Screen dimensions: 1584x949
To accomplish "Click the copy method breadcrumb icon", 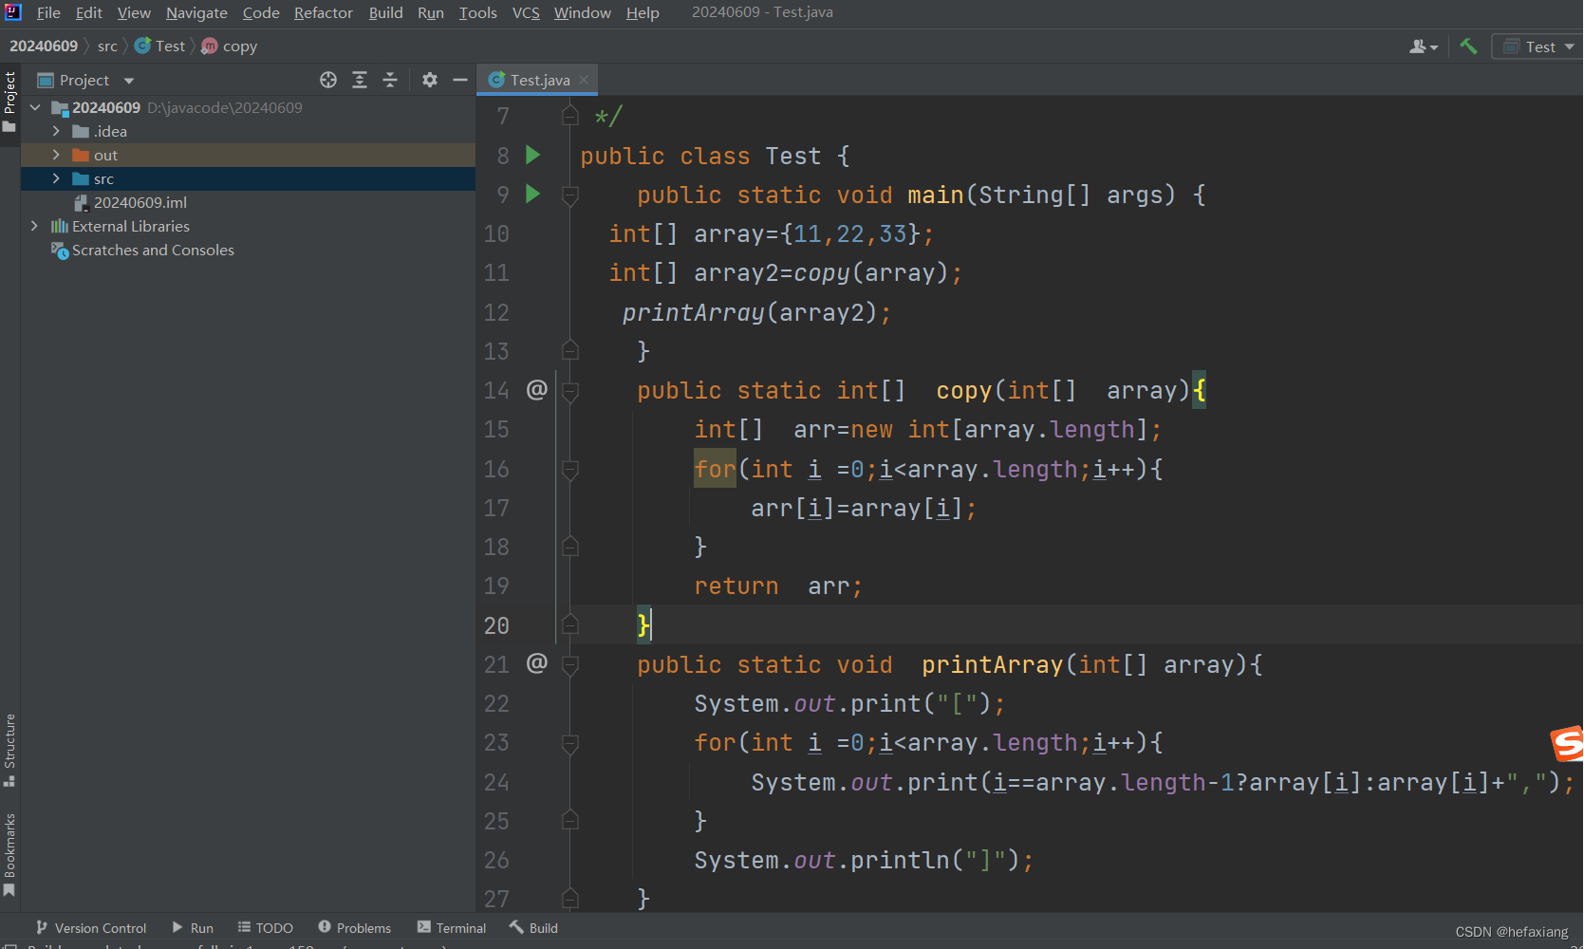I will [x=208, y=46].
